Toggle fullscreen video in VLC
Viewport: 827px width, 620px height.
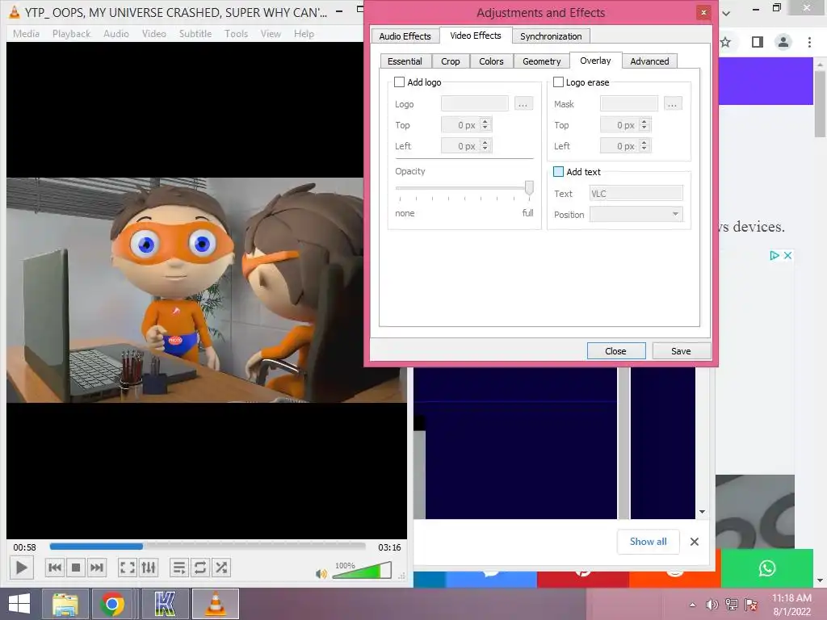pos(127,568)
